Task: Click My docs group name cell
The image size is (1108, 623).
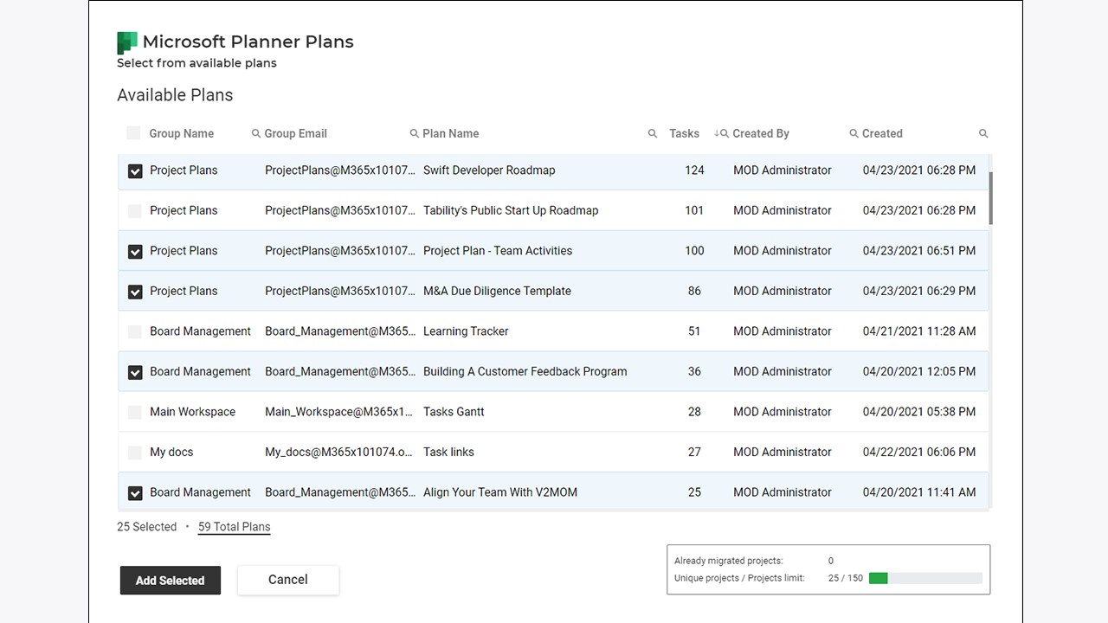Action: (x=171, y=452)
